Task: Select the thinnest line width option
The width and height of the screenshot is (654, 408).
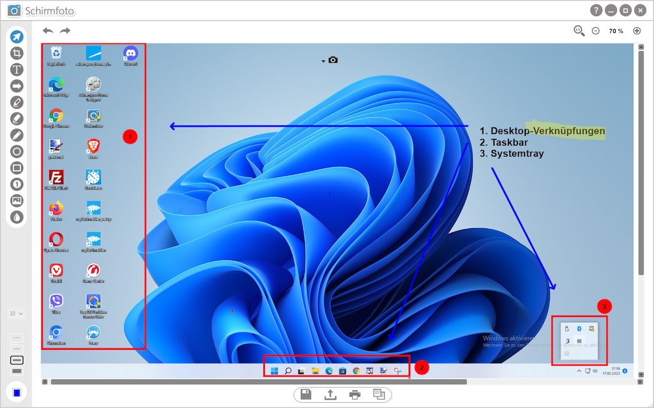Action: (17, 338)
